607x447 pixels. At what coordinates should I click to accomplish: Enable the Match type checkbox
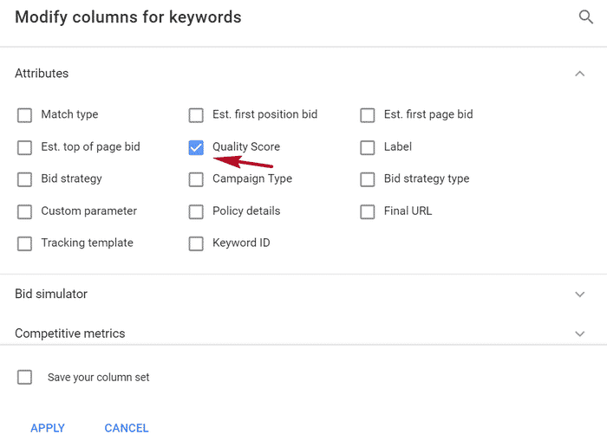pos(25,115)
